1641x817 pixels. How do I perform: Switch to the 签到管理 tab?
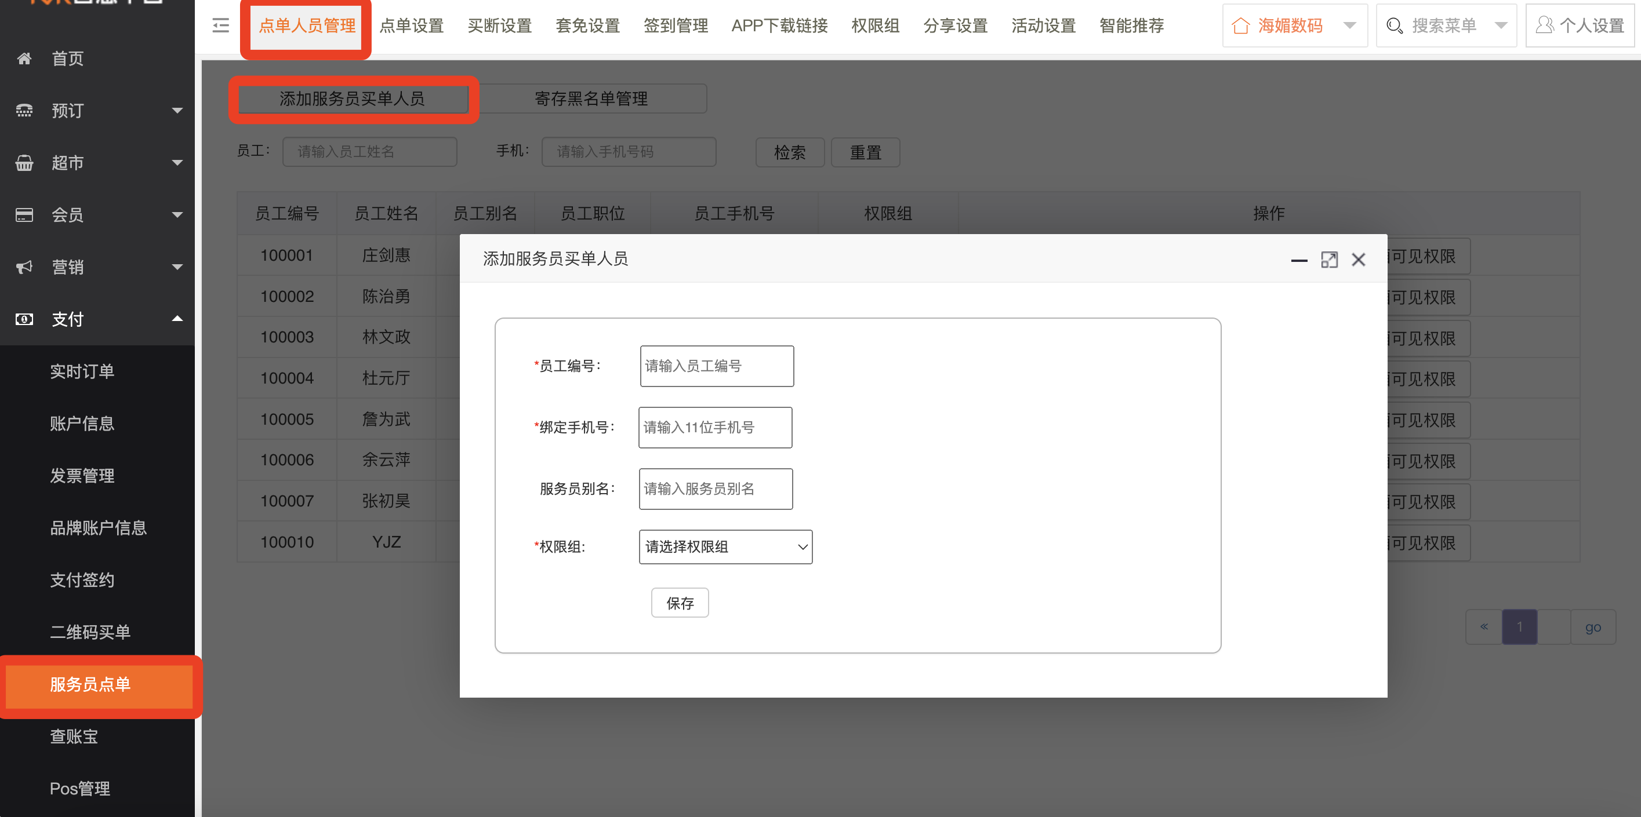click(676, 25)
